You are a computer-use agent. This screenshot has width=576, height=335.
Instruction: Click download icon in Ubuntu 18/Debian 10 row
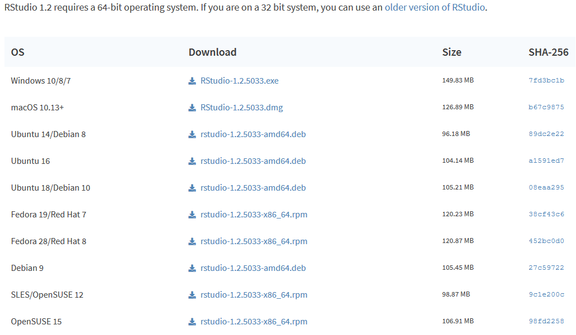[x=192, y=188]
